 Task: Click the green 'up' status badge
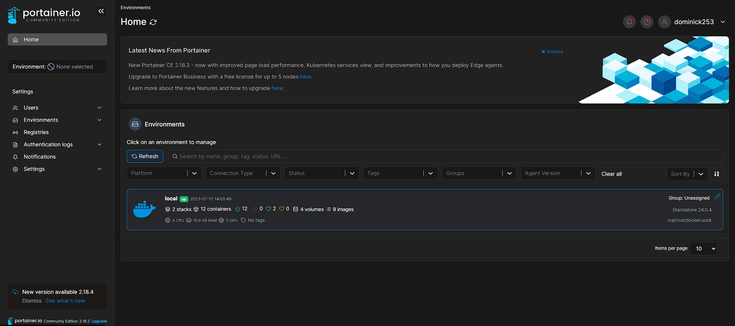click(184, 199)
